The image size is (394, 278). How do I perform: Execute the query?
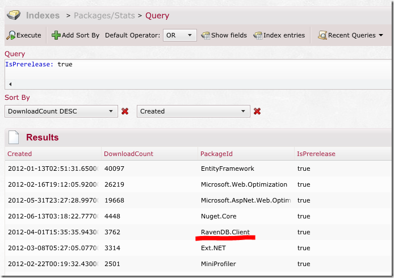(24, 35)
